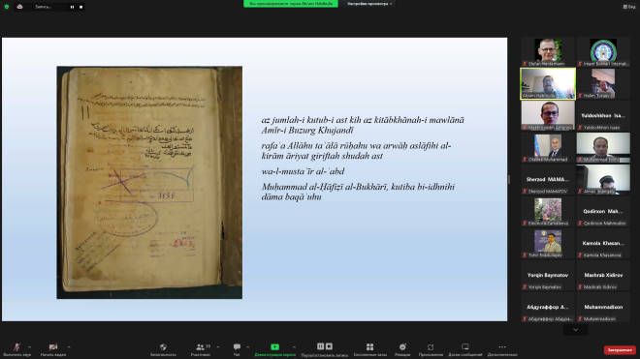Open Breakout Rooms from the toolbar
This screenshot has height=359, width=640.
pos(369,349)
